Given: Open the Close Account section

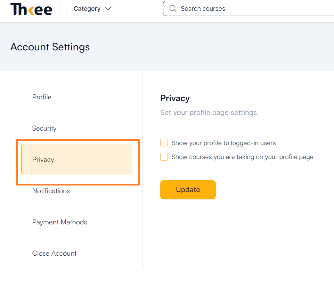Looking at the screenshot, I should pos(54,253).
